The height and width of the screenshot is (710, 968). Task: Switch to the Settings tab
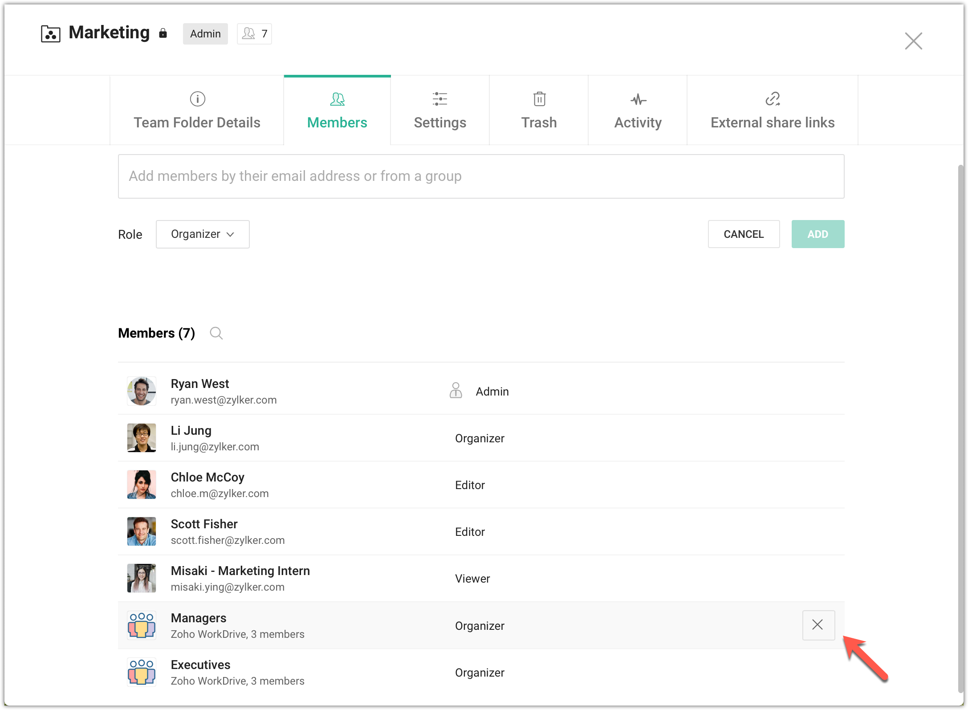tap(439, 110)
